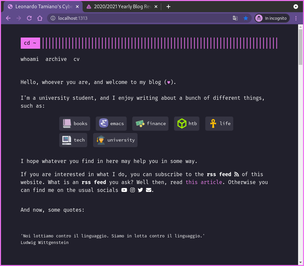Image resolution: width=304 pixels, height=266 pixels.
Task: Open the emacs category
Action: tap(111, 123)
